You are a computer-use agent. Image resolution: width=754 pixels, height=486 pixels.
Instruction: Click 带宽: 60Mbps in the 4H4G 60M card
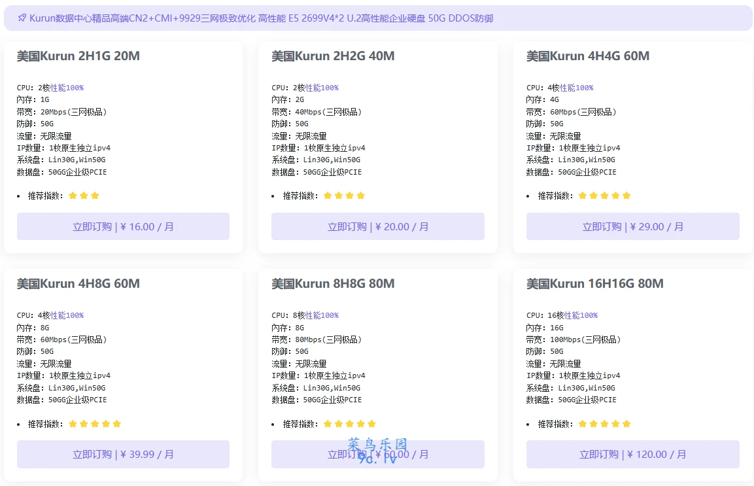[572, 112]
